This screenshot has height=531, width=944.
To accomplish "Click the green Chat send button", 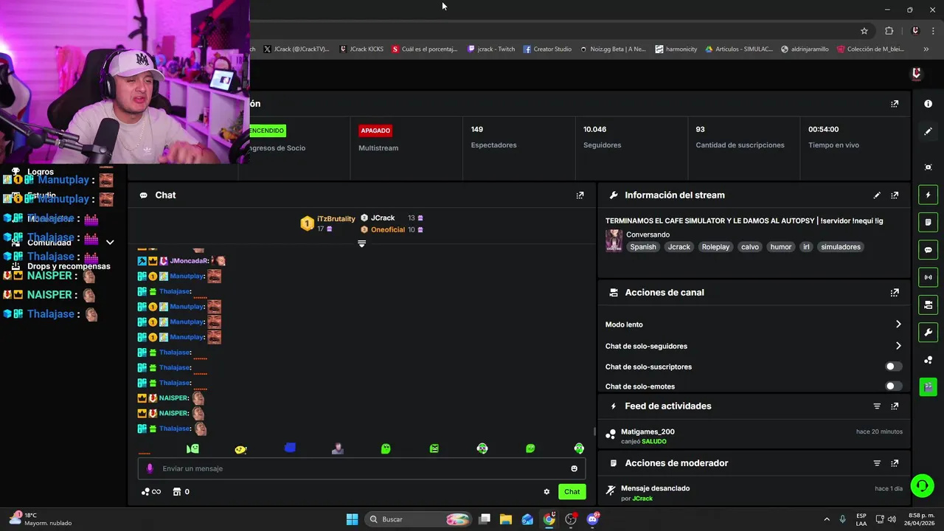I will point(572,492).
